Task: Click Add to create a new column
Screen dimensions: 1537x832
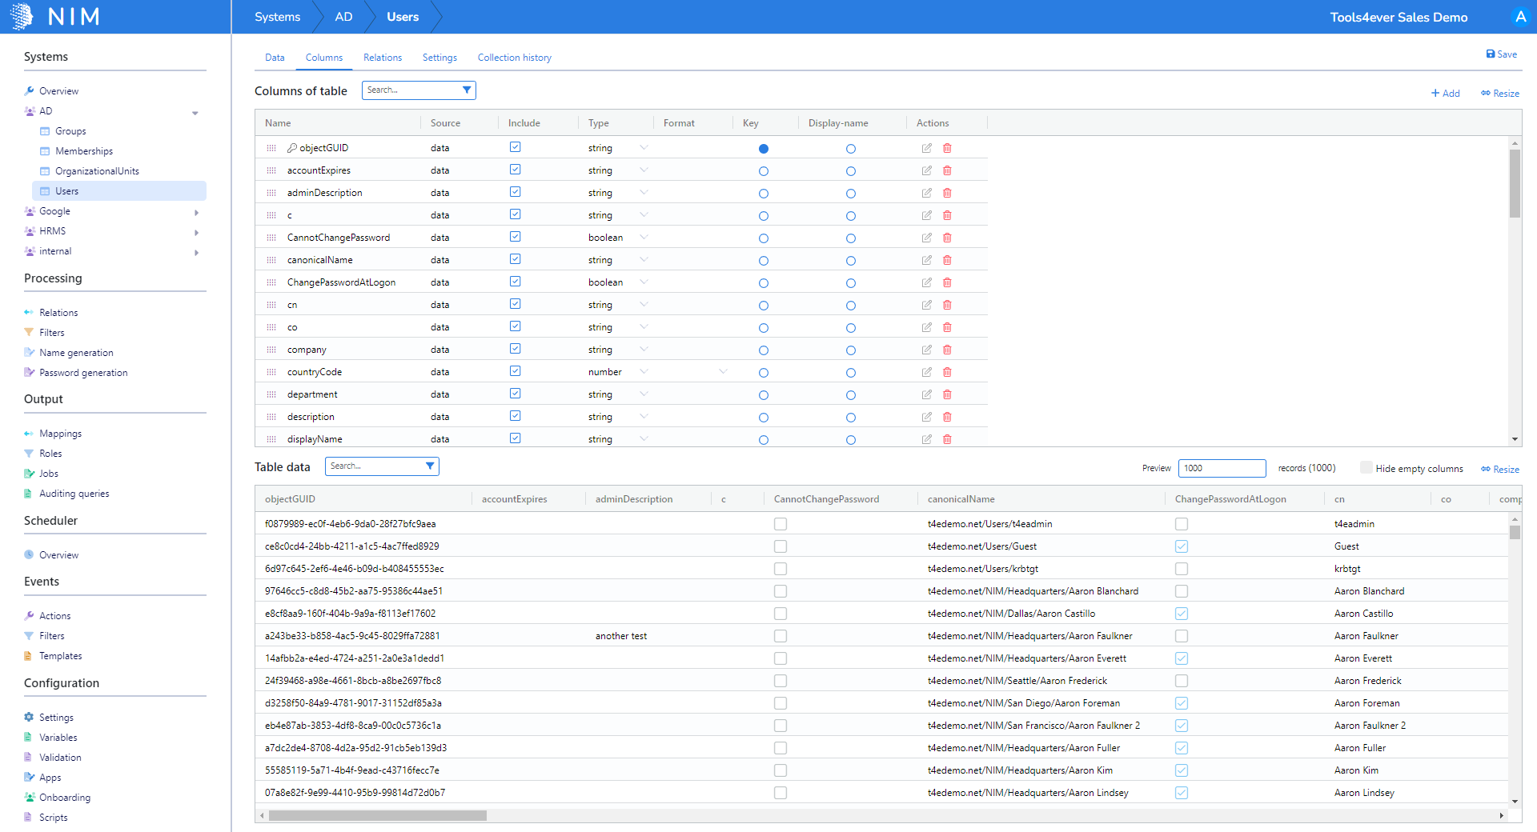Action: (1446, 93)
